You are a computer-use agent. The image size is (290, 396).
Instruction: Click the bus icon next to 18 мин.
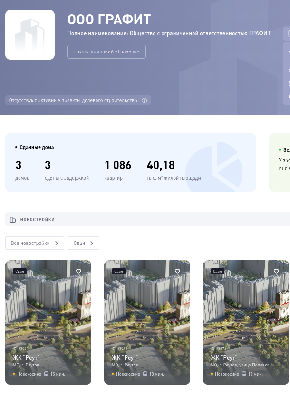145,374
